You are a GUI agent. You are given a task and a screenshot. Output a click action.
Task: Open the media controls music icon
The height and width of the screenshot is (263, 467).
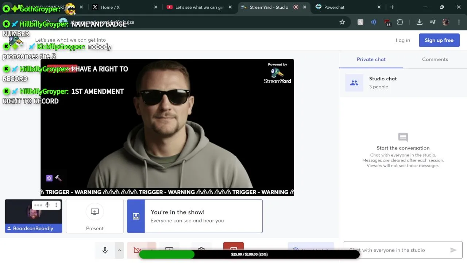point(433,22)
